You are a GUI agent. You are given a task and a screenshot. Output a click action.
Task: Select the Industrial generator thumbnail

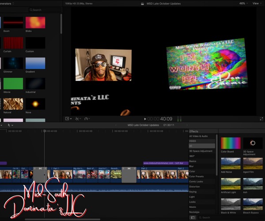35,84
